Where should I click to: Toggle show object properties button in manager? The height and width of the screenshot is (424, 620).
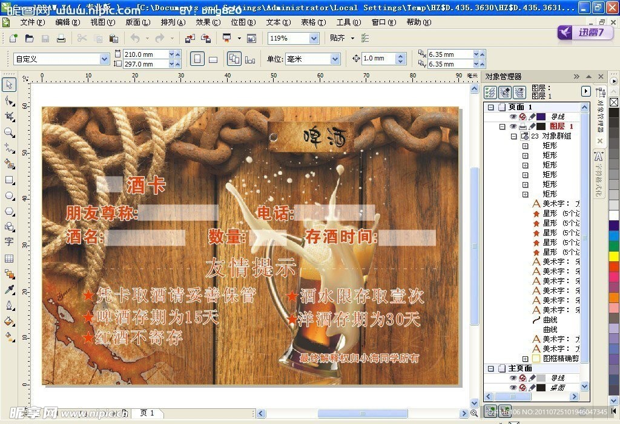pos(490,93)
